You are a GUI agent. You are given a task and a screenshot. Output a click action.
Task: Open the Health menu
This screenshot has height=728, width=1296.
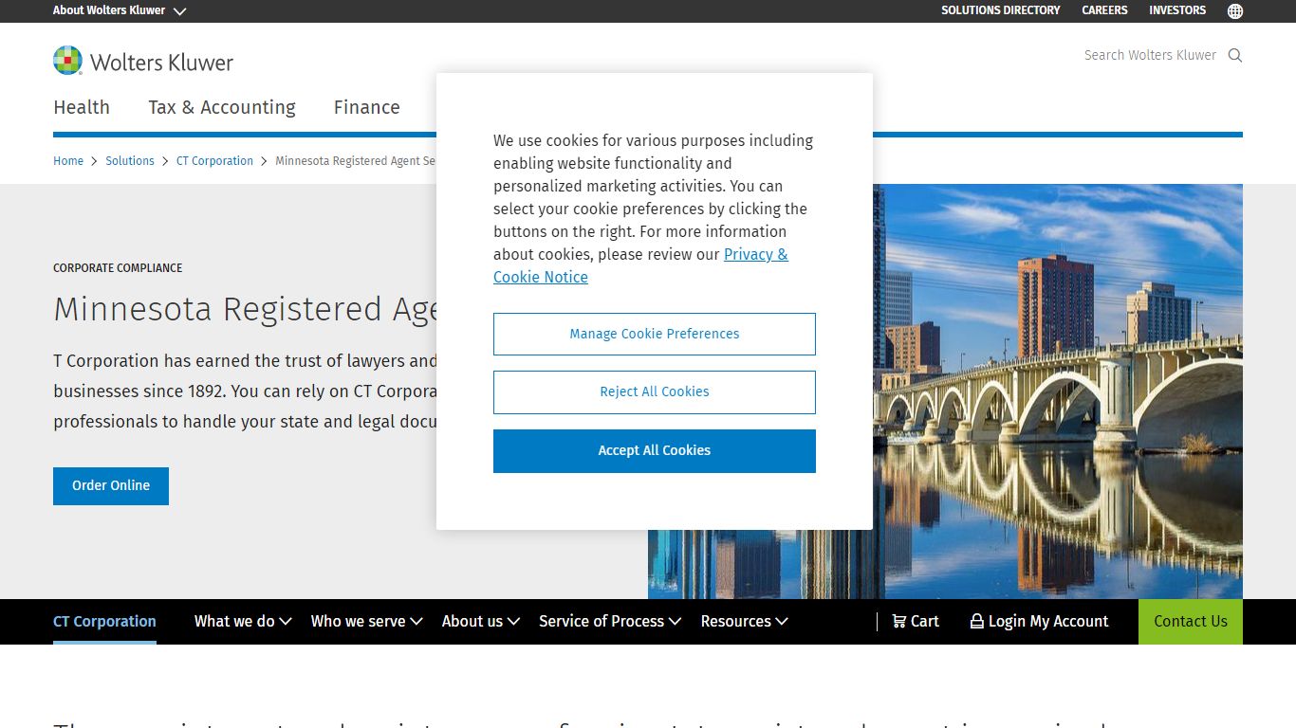click(x=82, y=107)
